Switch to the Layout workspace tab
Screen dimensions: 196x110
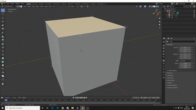(28, 4)
